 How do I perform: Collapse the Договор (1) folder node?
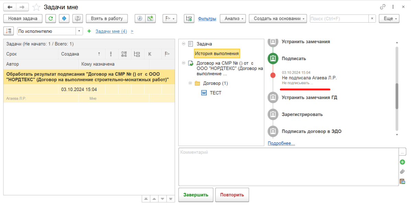point(190,83)
